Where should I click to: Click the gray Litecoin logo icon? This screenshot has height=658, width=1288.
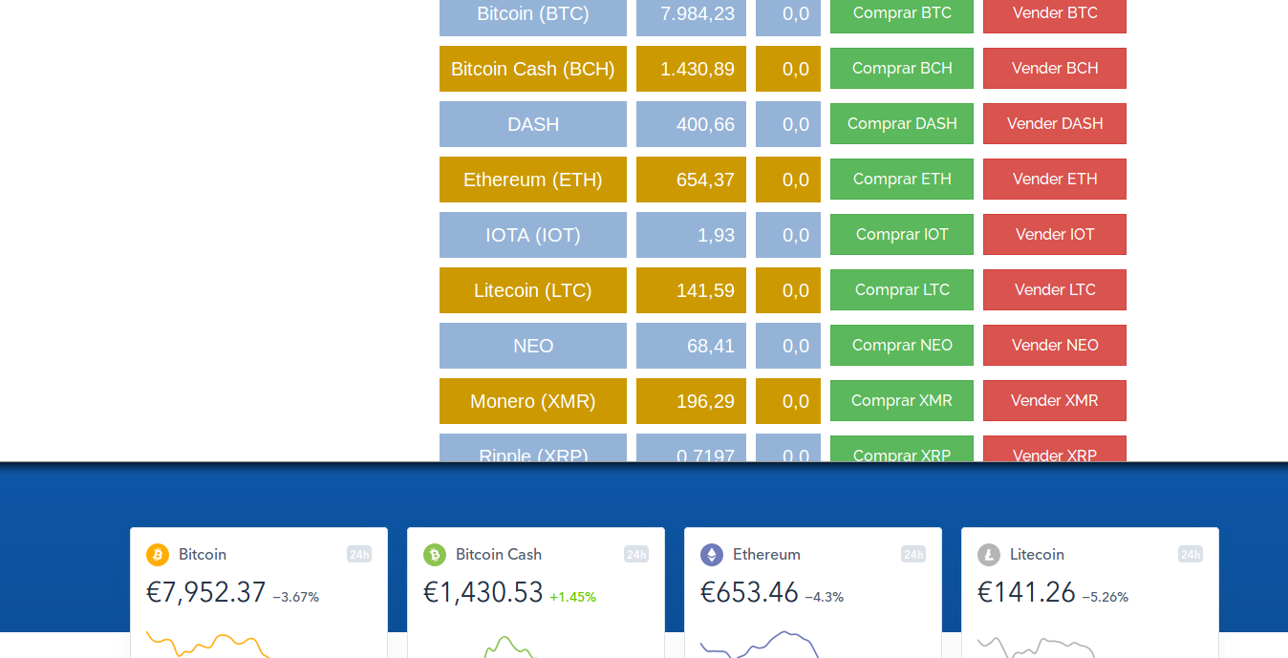point(989,555)
